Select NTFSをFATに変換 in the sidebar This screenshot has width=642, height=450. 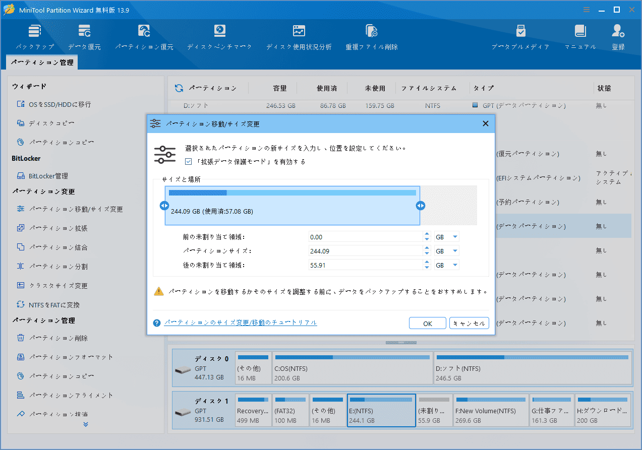48,305
